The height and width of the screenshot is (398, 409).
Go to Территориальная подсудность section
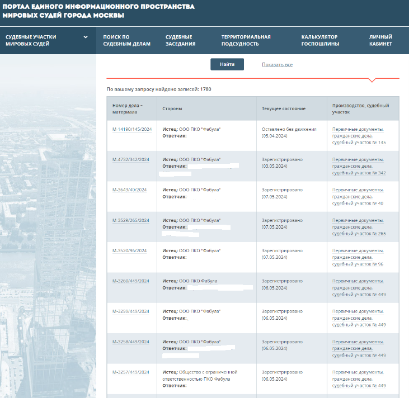pyautogui.click(x=246, y=40)
